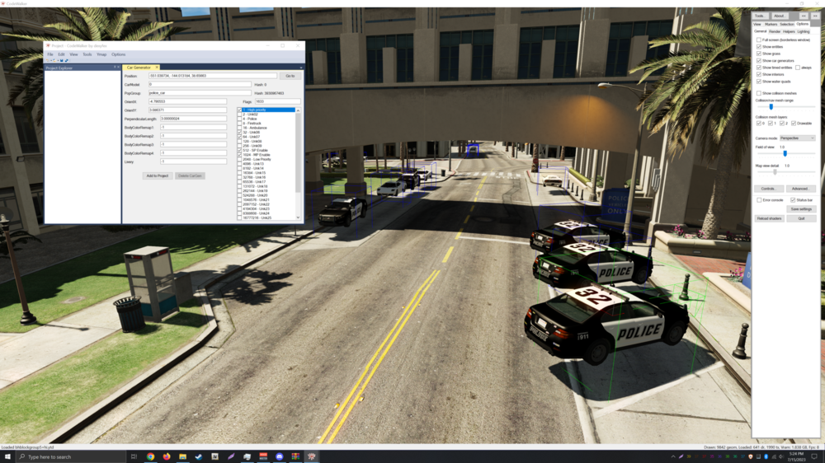Click the About... button
825x463 pixels.
point(780,16)
